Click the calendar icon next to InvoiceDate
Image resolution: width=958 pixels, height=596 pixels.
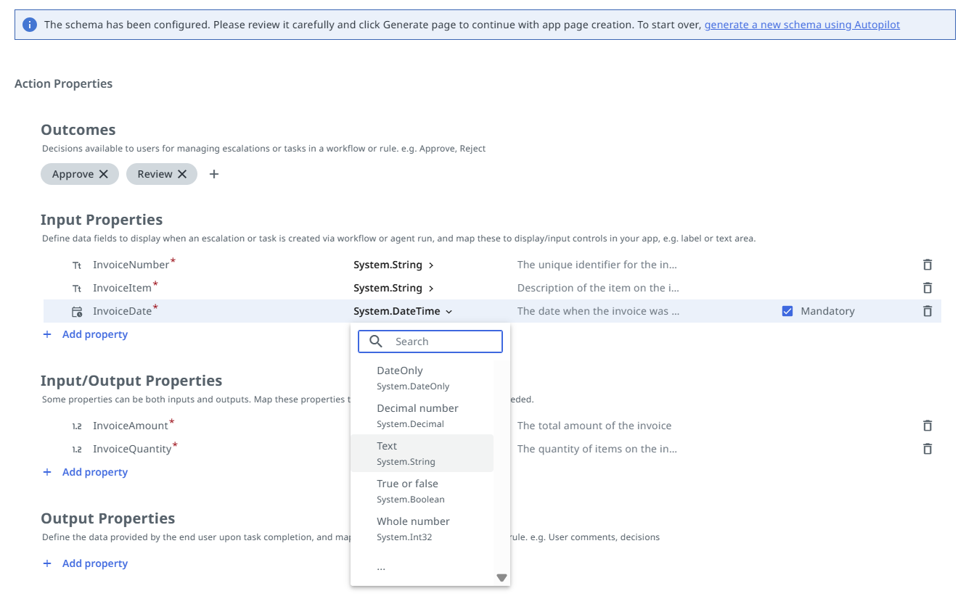[x=77, y=312]
